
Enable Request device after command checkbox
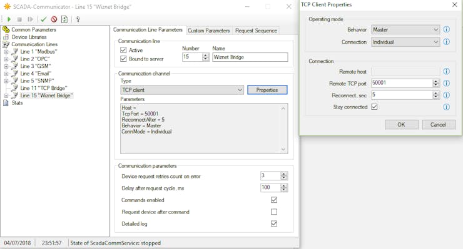(x=274, y=212)
